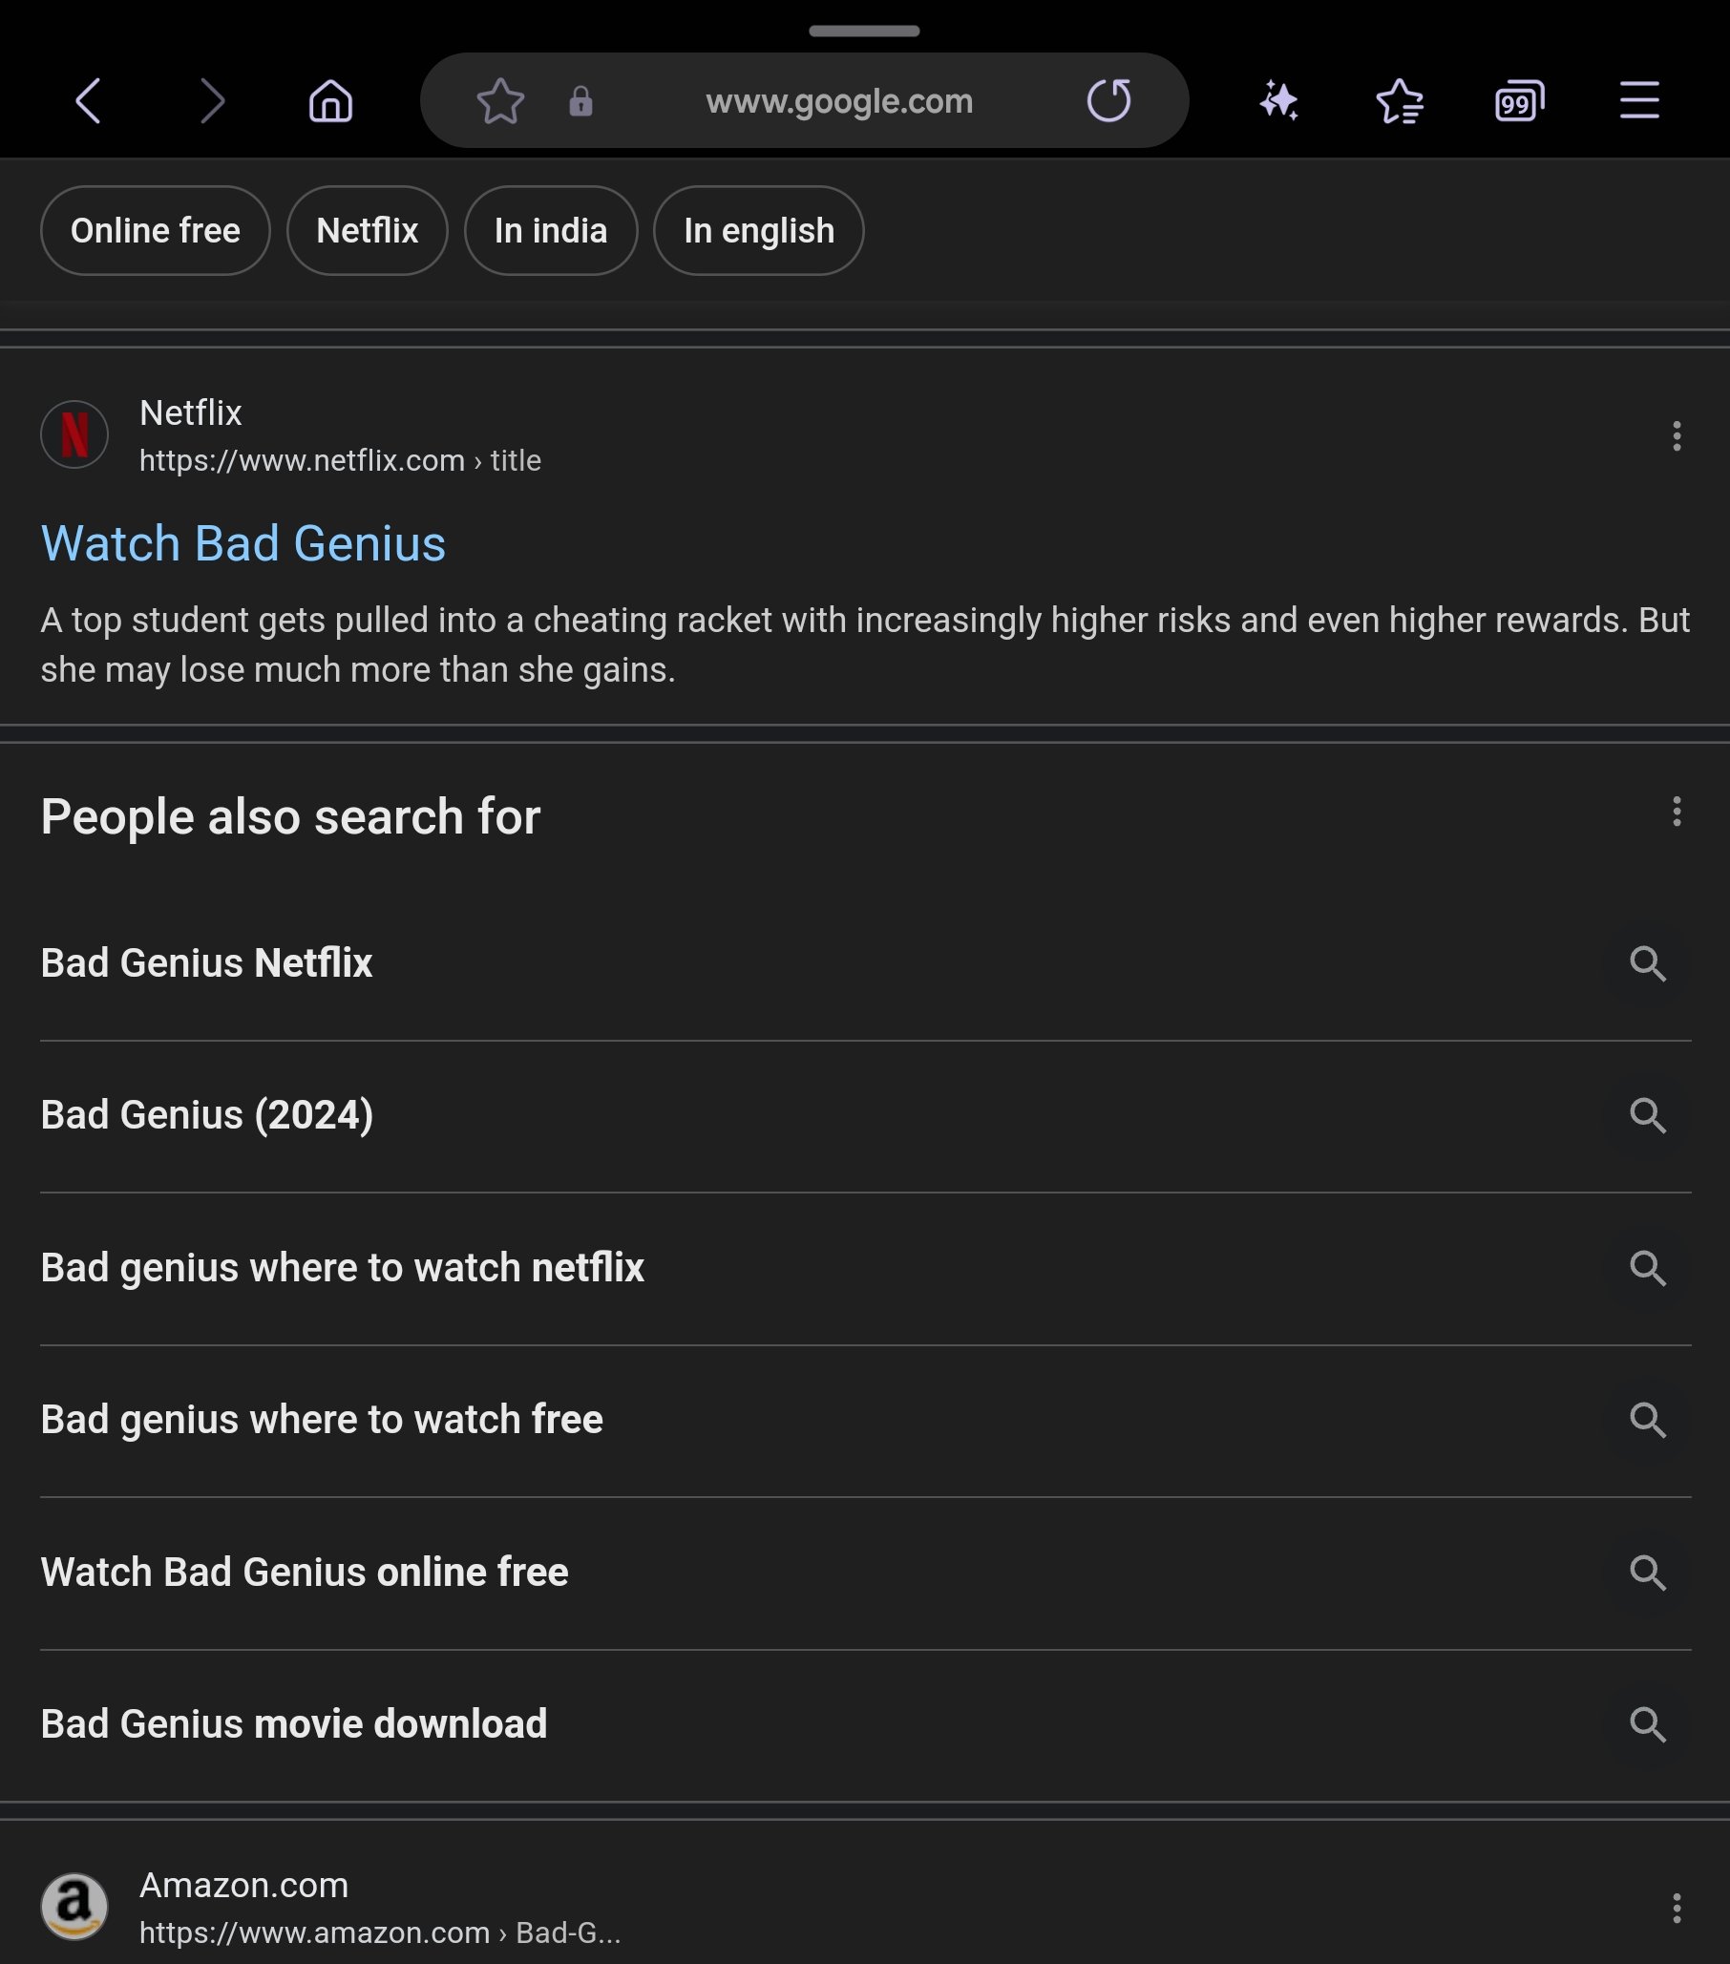This screenshot has height=1964, width=1730.
Task: Click the Netflix site name text
Action: click(190, 413)
